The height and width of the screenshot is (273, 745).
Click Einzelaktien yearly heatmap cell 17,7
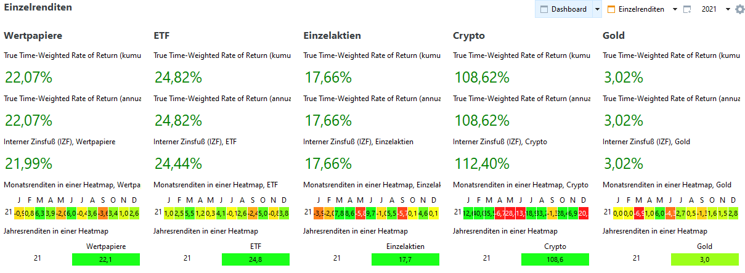pos(405,259)
